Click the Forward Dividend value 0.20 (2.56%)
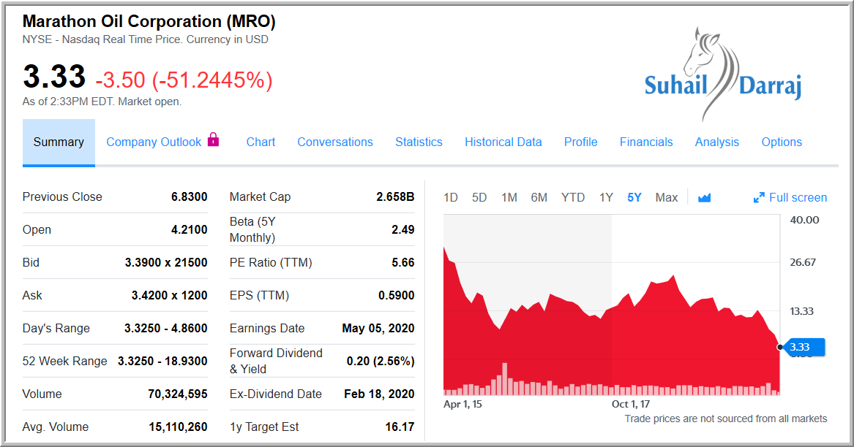This screenshot has width=854, height=447. click(x=381, y=361)
